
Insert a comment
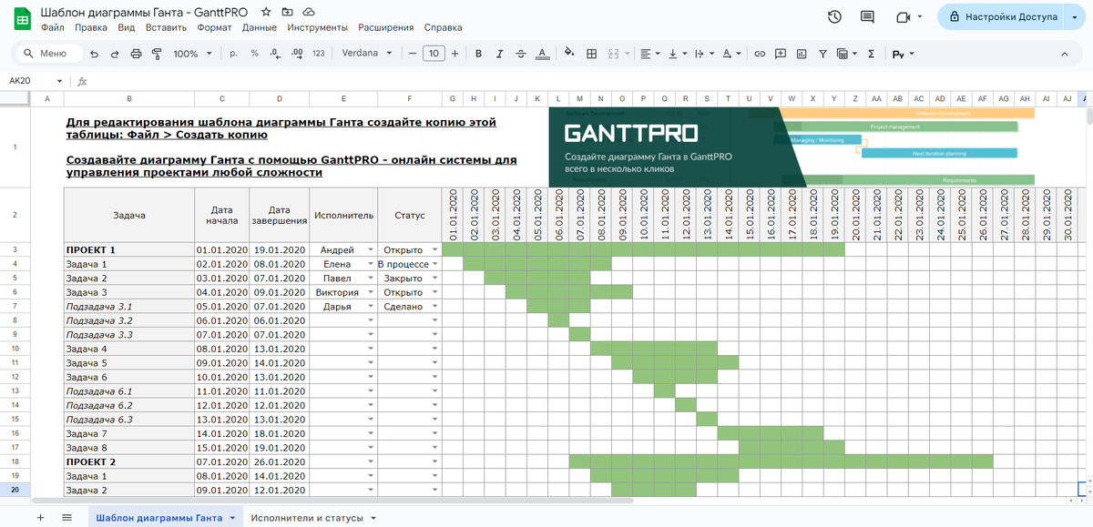780,54
